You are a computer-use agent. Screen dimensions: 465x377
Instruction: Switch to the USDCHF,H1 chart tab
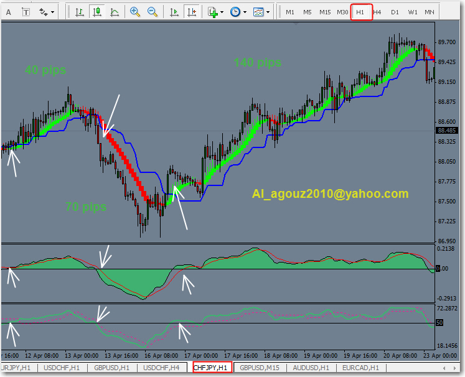click(62, 368)
